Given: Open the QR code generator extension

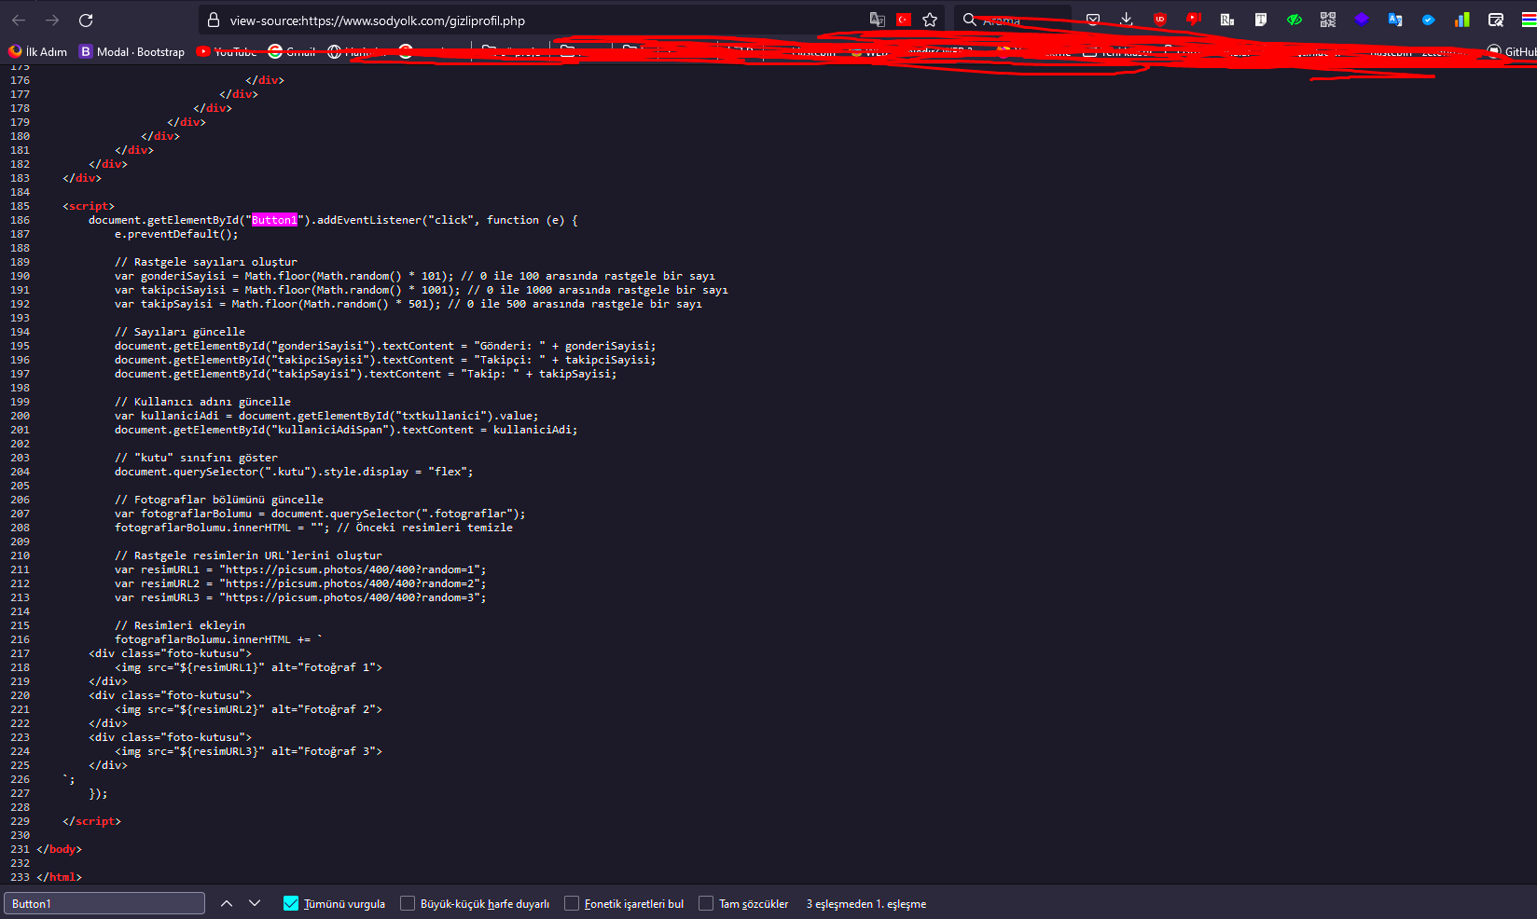Looking at the screenshot, I should tap(1328, 20).
